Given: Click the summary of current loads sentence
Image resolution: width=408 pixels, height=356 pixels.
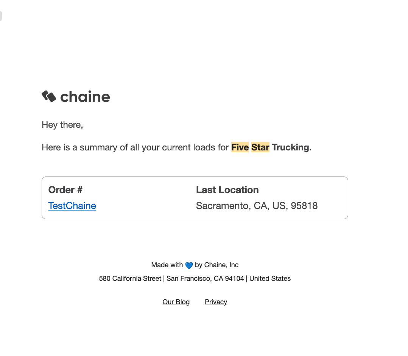Looking at the screenshot, I should click(x=176, y=147).
